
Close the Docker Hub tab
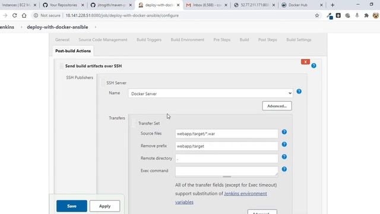[321, 5]
